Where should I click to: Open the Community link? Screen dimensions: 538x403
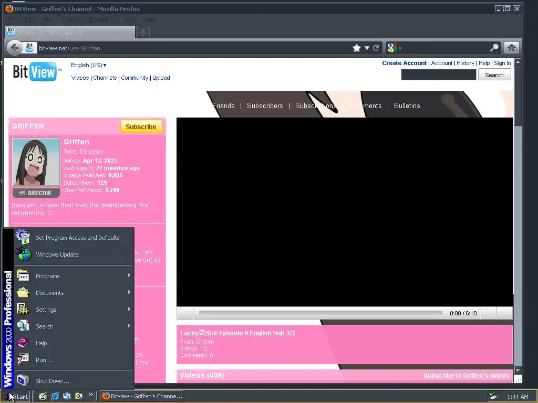point(134,78)
